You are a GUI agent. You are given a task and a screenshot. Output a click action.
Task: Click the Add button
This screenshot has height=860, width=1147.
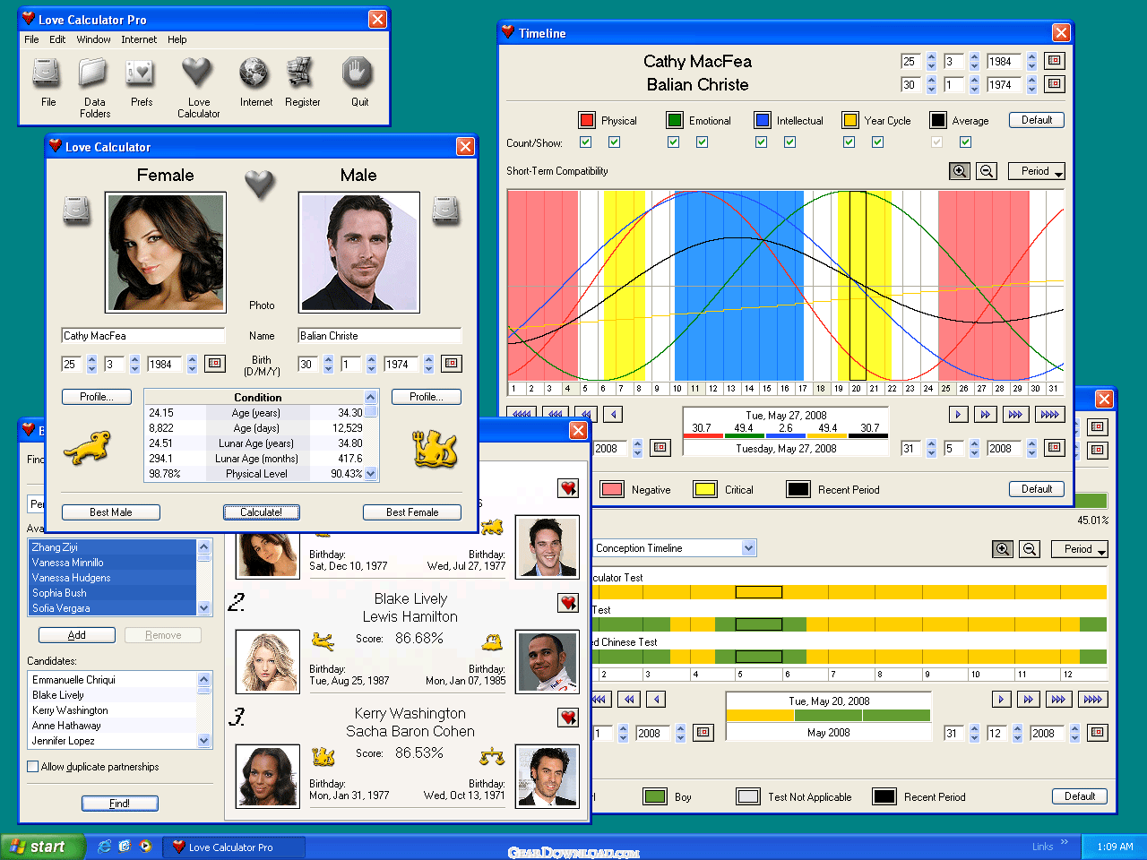pyautogui.click(x=77, y=635)
